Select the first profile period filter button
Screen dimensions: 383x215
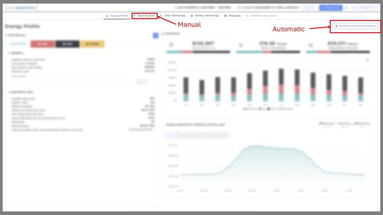point(172,136)
